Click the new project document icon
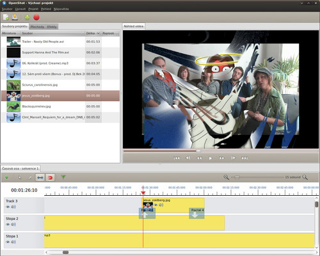320x256 pixels. (6, 17)
